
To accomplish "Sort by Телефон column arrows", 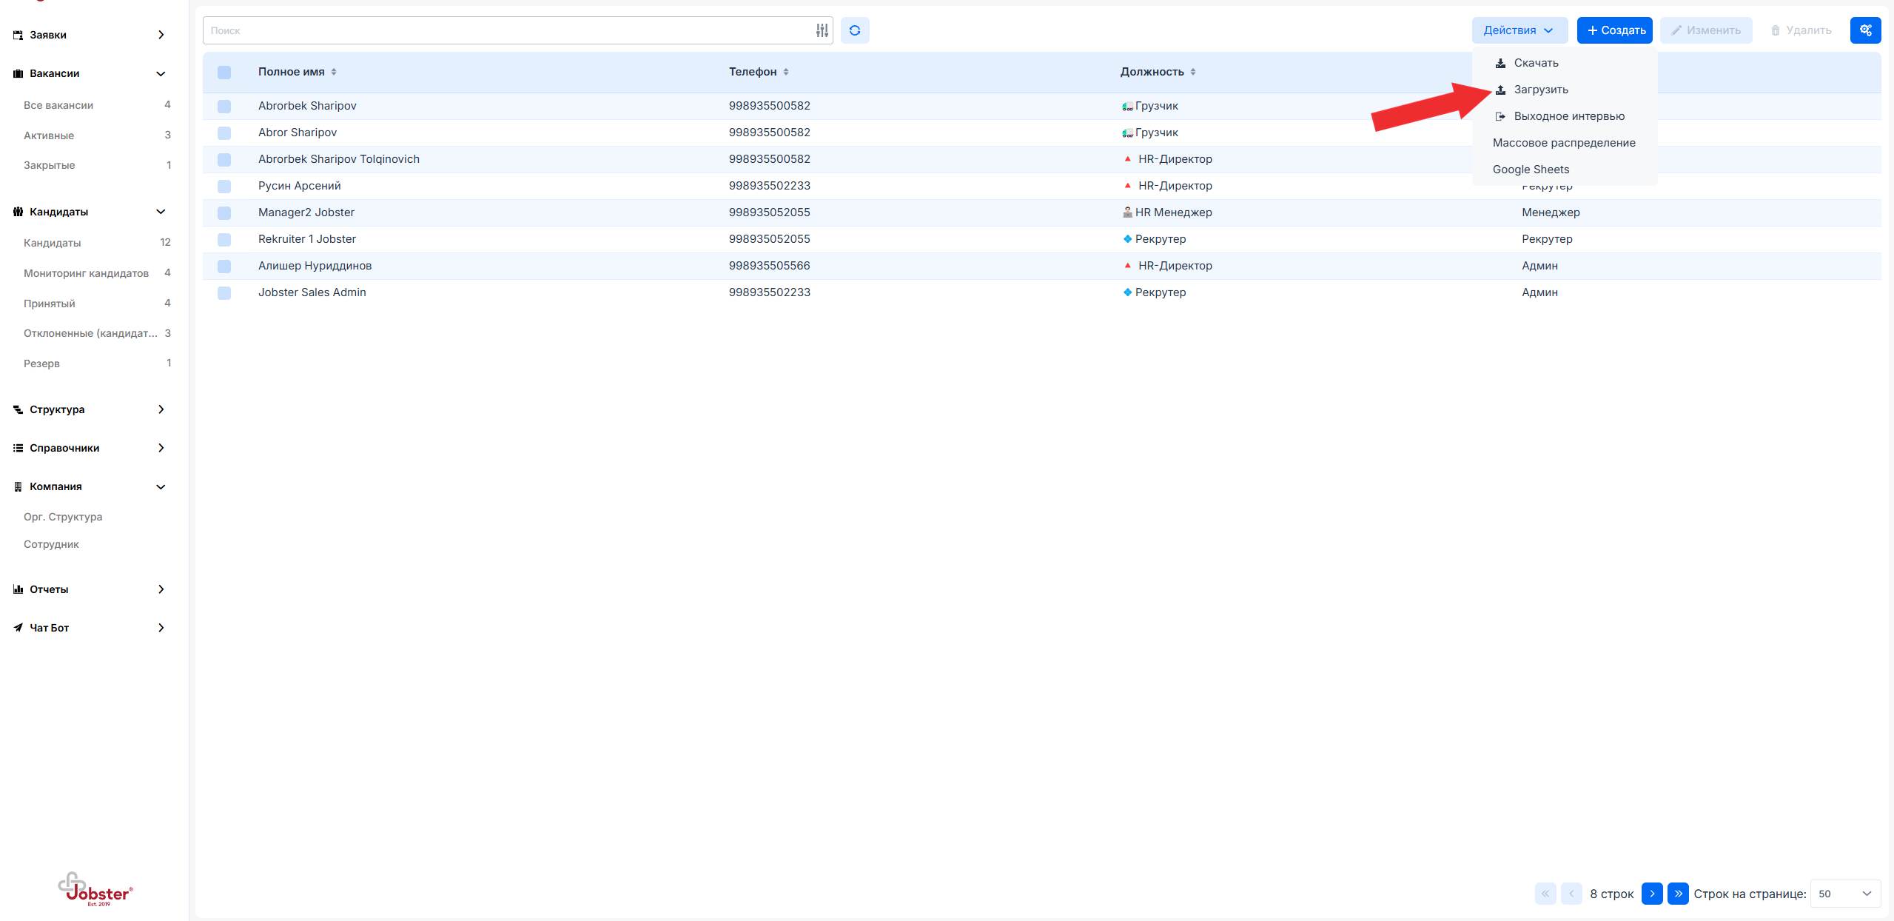I will coord(786,72).
